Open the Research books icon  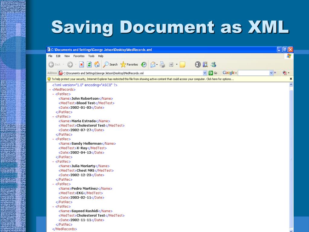coord(205,65)
